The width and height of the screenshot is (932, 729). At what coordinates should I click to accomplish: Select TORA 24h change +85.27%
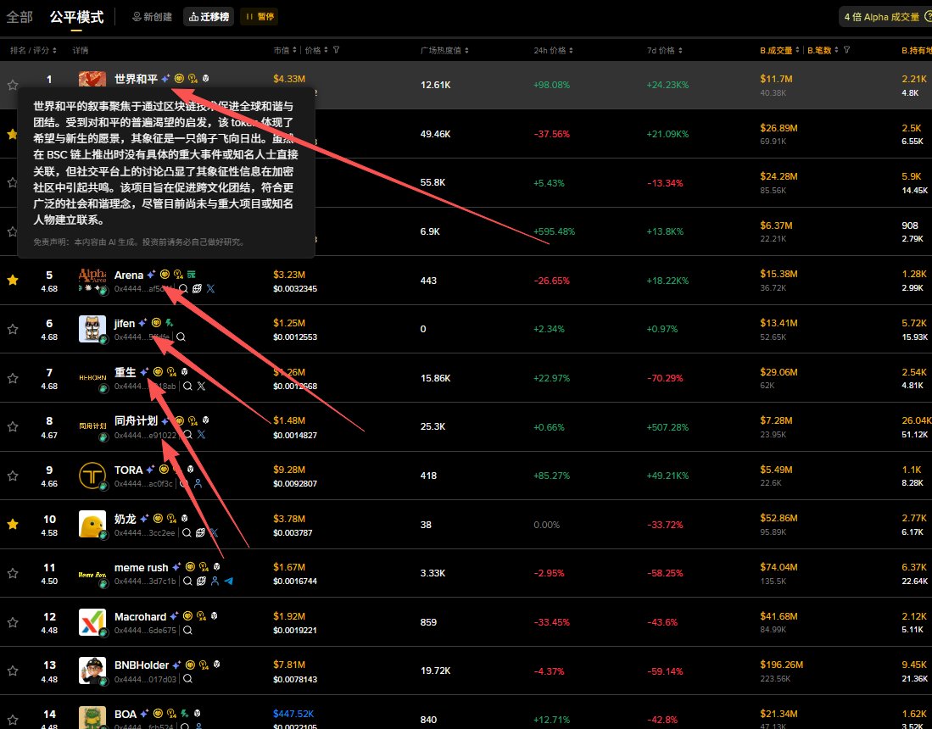point(551,476)
